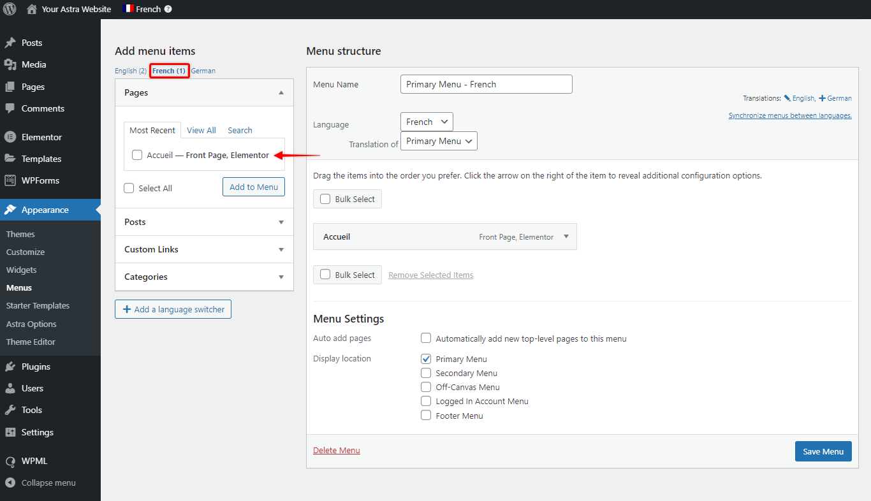
Task: Click the help question mark next to French
Action: 168,9
